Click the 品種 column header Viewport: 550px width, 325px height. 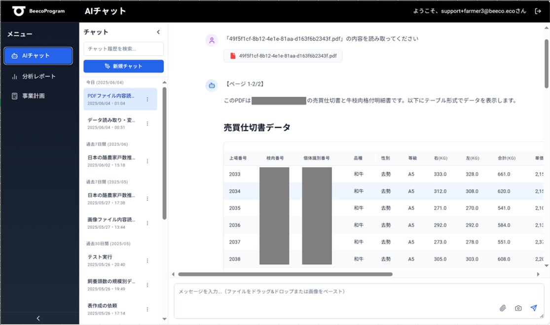tap(358, 158)
